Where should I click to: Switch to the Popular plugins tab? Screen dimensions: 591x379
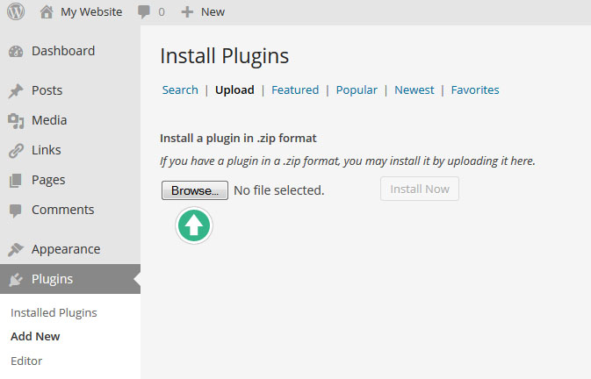tap(357, 89)
